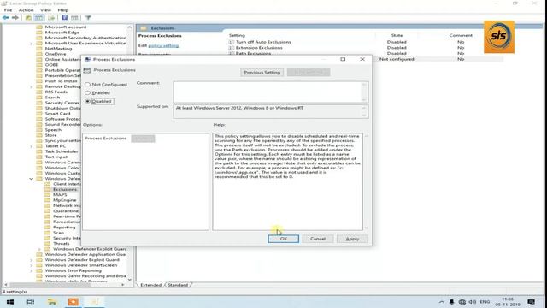Select the Speech tree folder
547x308 pixels.
[x=53, y=129]
